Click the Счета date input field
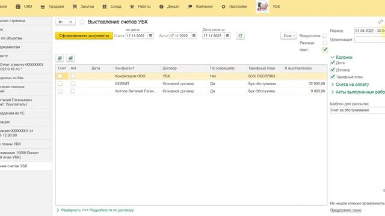The width and height of the screenshot is (385, 216). pyautogui.click(x=137, y=36)
